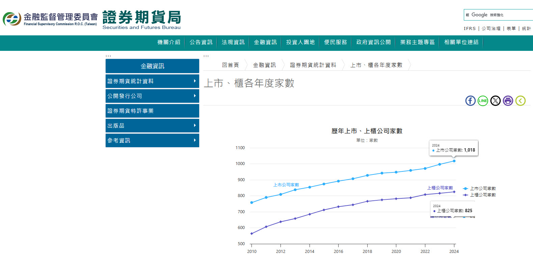Click the 2024 上市公司 data point
This screenshot has width=533, height=260.
click(x=454, y=161)
